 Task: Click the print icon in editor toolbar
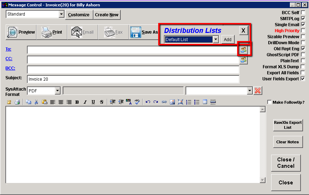pyautogui.click(x=17, y=102)
